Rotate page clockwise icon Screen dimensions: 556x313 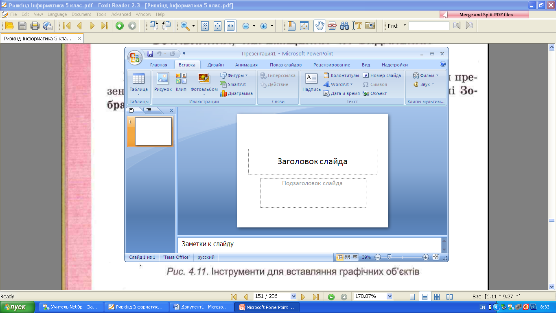pos(153,26)
